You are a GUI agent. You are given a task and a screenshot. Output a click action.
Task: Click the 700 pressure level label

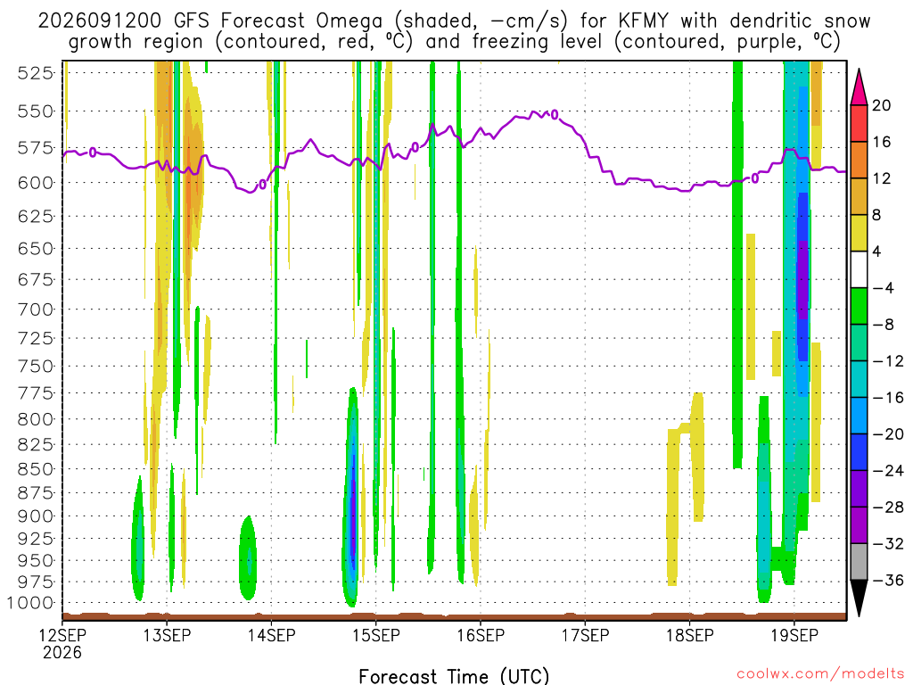(36, 309)
